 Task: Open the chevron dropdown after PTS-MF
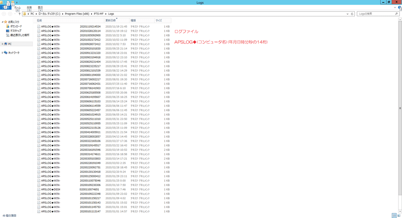(x=106, y=14)
